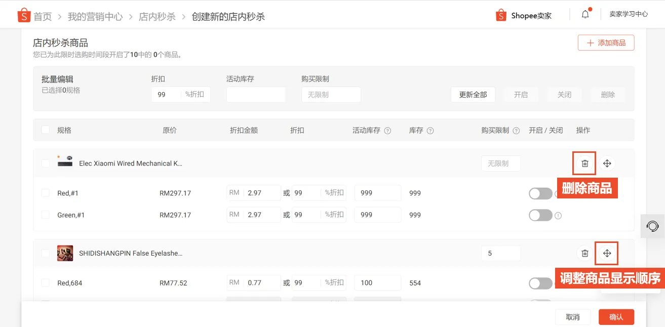Check the select-all checkbox in the table header
Screen dimensions: 665x327
[45, 130]
